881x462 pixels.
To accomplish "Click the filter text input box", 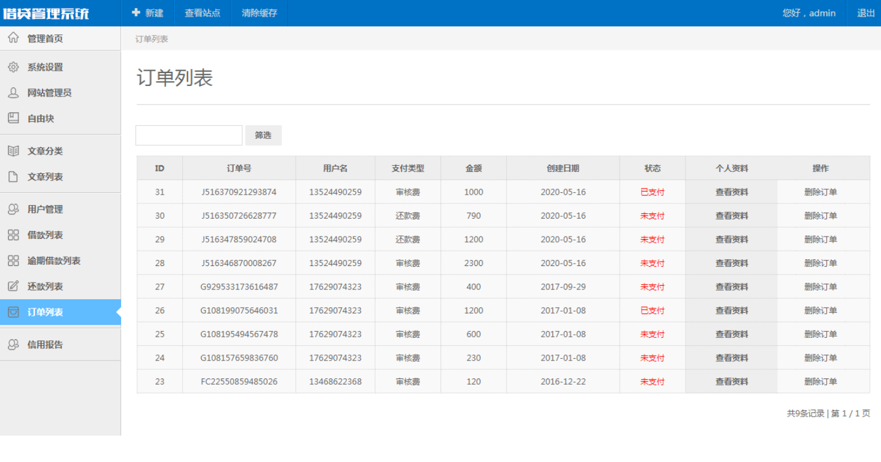I will (x=188, y=135).
